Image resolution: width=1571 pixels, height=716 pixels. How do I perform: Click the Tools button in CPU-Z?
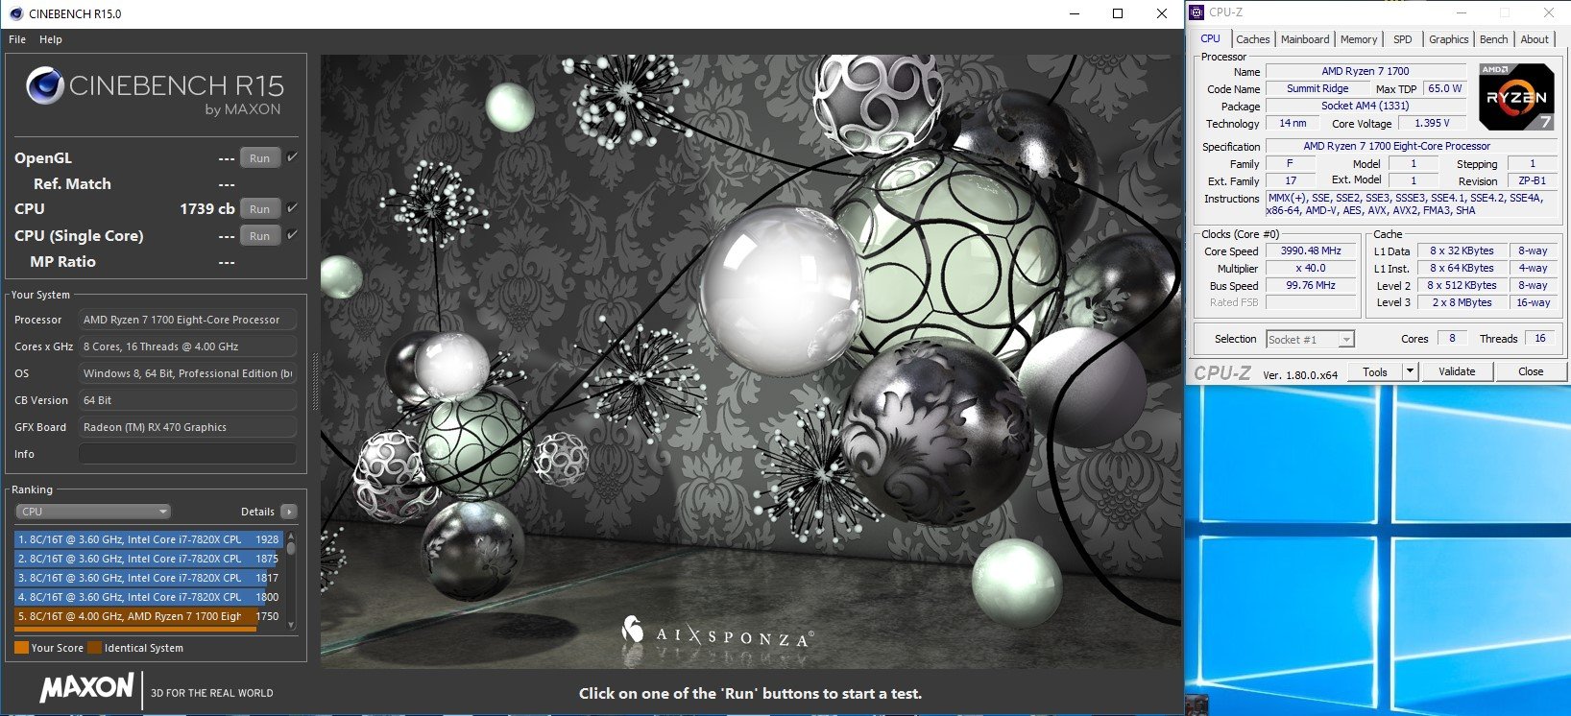[1375, 371]
